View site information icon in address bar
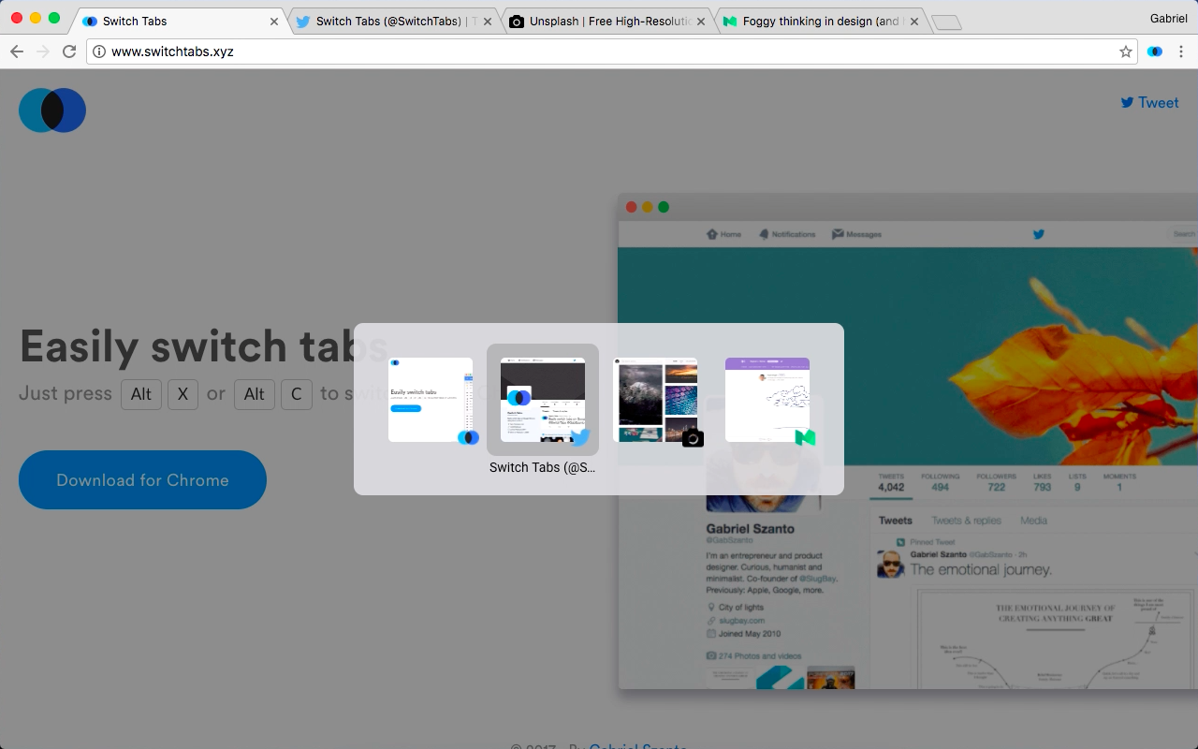Viewport: 1198px width, 749px height. (x=99, y=51)
